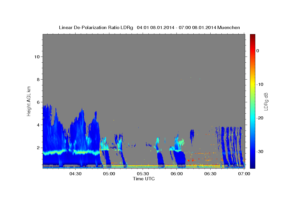303x202 pixels.
Task: Click the dark red top of colorbar
Action: [x=252, y=36]
